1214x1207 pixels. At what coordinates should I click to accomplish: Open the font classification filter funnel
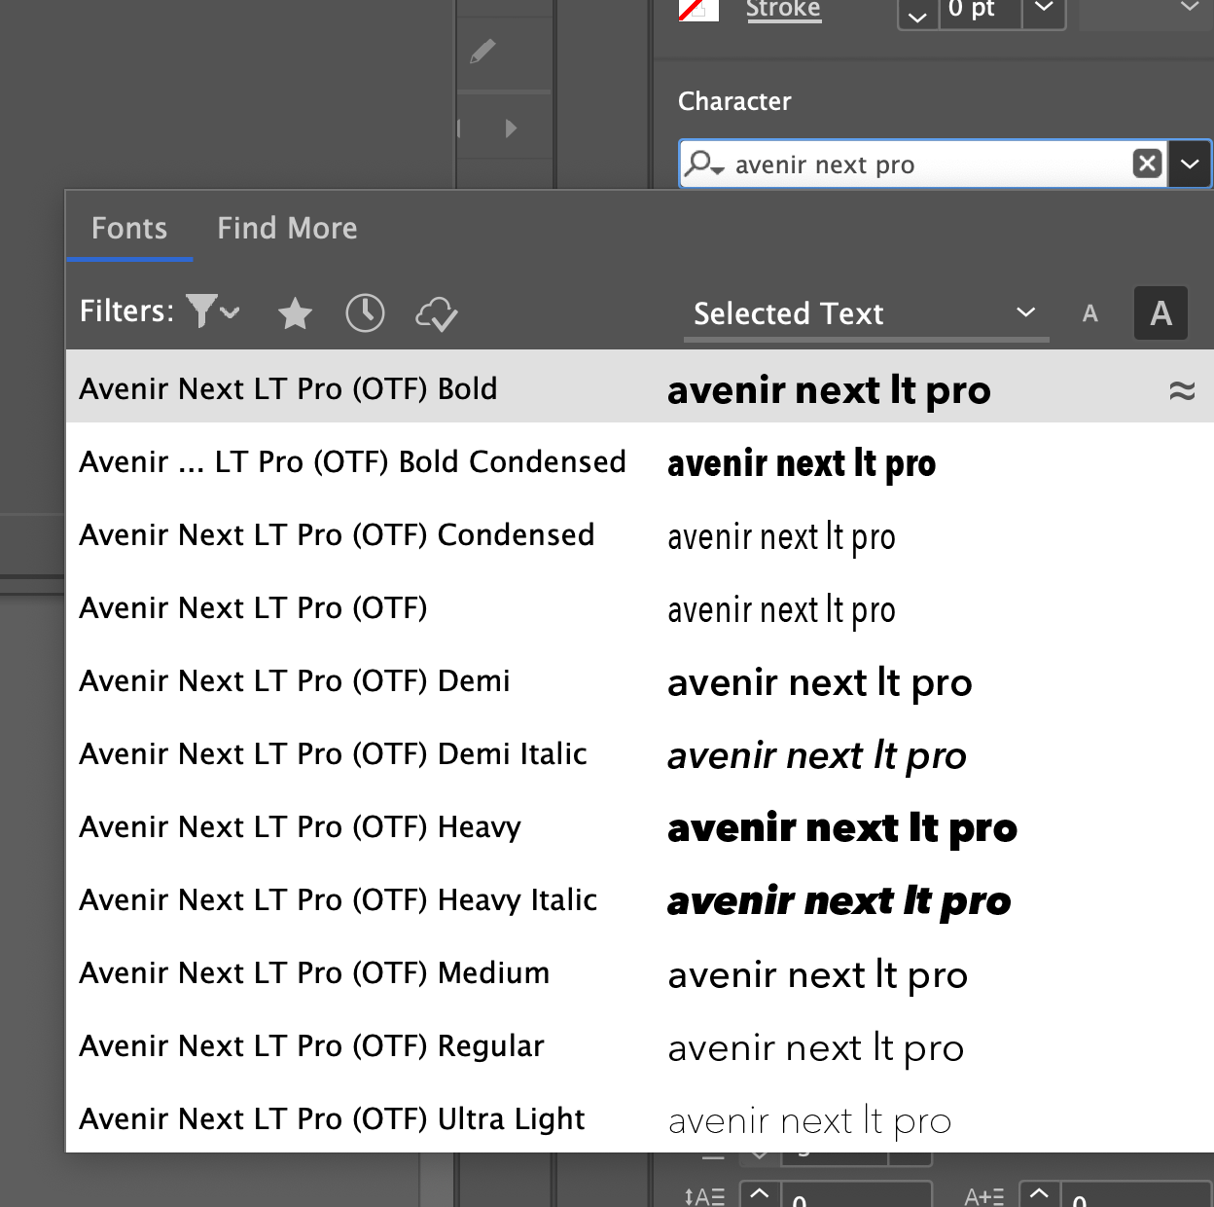point(201,311)
